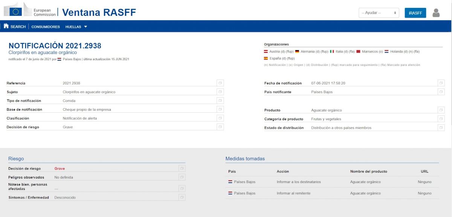Open the CONSUMIDORES menu item
Screen dimensions: 452x217
coord(46,27)
